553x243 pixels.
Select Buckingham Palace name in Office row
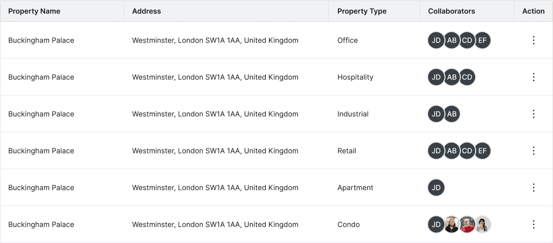pyautogui.click(x=41, y=40)
